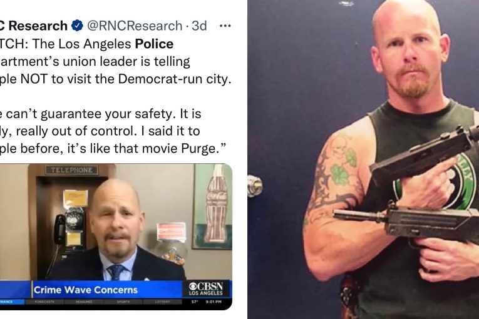The height and width of the screenshot is (319, 479).
Task: Click the Forecasts ticker tab in video
Action: (44, 302)
